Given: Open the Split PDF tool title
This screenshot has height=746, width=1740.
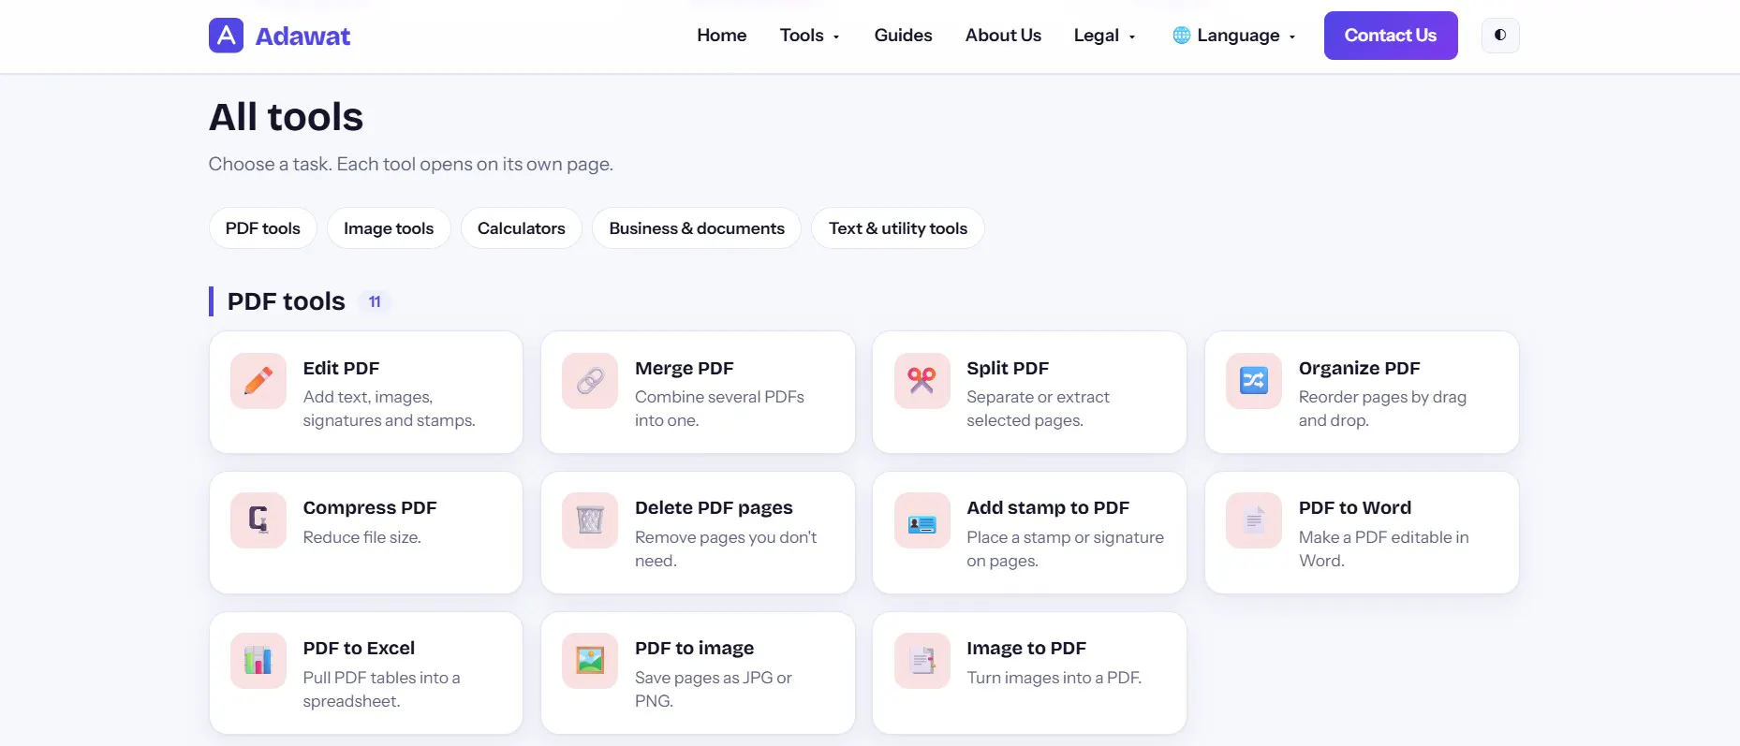Looking at the screenshot, I should [x=1008, y=368].
